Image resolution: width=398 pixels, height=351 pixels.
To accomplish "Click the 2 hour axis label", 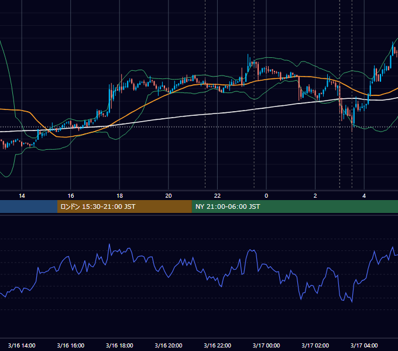I will (315, 196).
